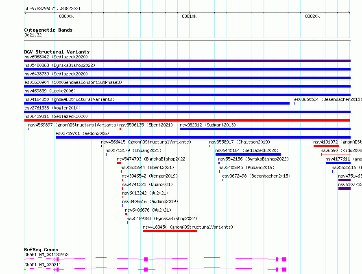This screenshot has width=362, height=274.
Task: Click the purple nsv6107753 variant bar
Action: click(345, 188)
